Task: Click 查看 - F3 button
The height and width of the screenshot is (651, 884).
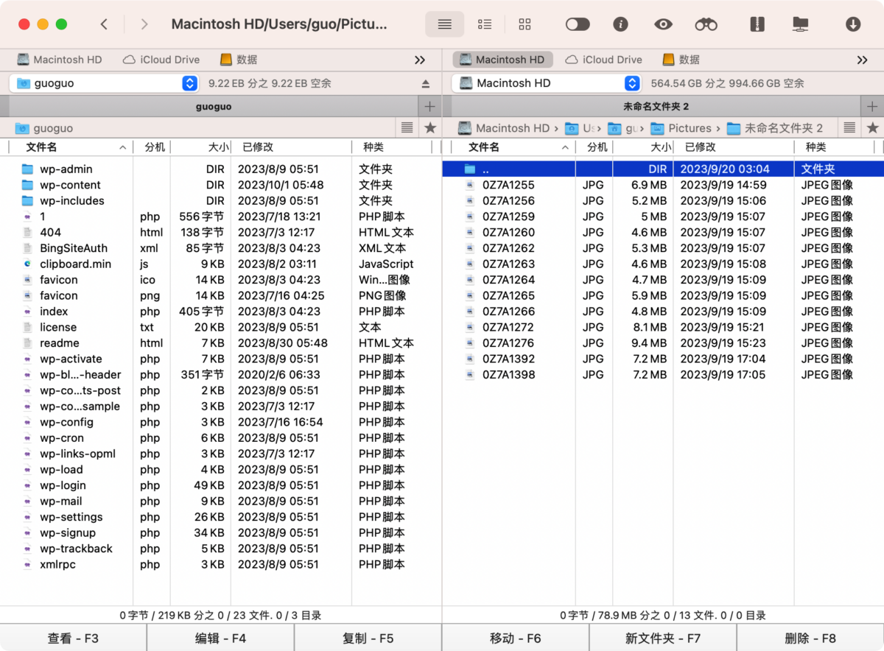Action: [73, 638]
